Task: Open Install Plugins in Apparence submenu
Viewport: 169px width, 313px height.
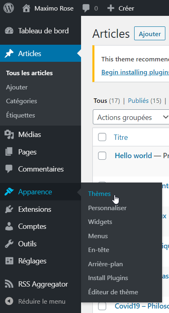Action: (x=108, y=278)
